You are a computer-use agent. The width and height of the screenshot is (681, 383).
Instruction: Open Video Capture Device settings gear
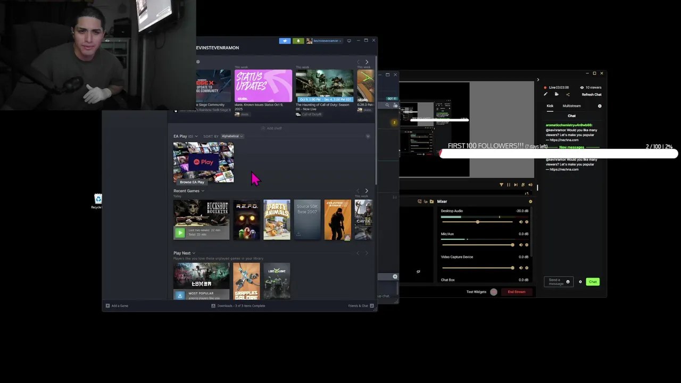pyautogui.click(x=527, y=268)
